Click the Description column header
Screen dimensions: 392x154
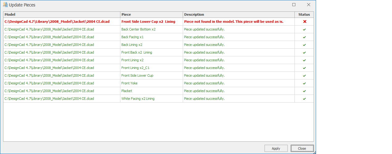click(239, 14)
